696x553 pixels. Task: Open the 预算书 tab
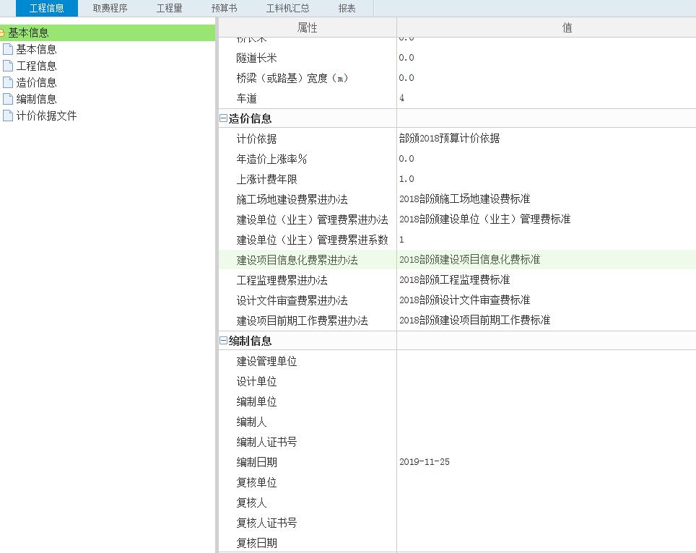tap(223, 8)
